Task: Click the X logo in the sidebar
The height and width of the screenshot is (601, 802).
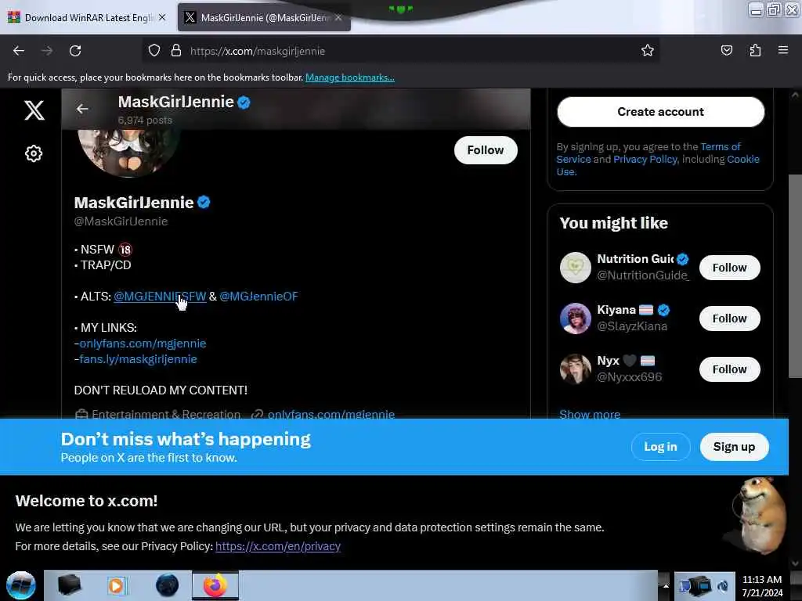Action: point(34,110)
